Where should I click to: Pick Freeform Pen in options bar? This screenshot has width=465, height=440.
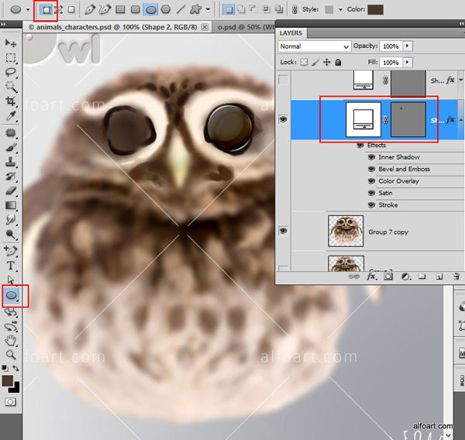(x=105, y=10)
